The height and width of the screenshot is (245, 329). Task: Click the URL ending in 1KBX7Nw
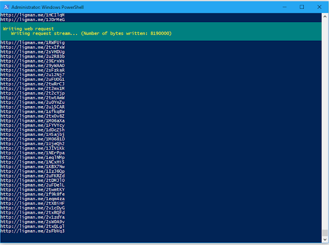pos(32,167)
